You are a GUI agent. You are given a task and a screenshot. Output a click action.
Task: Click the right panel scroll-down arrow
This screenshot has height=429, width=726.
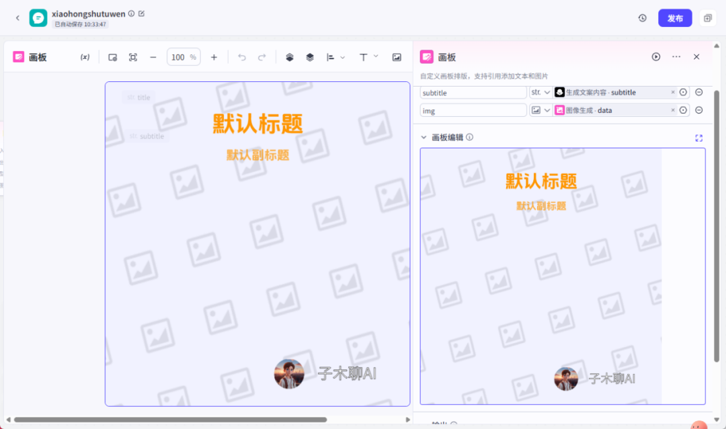coord(717,420)
